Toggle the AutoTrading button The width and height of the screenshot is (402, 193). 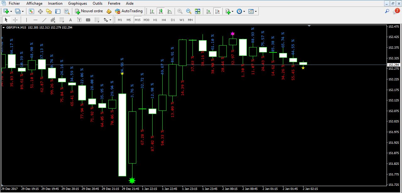pyautogui.click(x=129, y=11)
